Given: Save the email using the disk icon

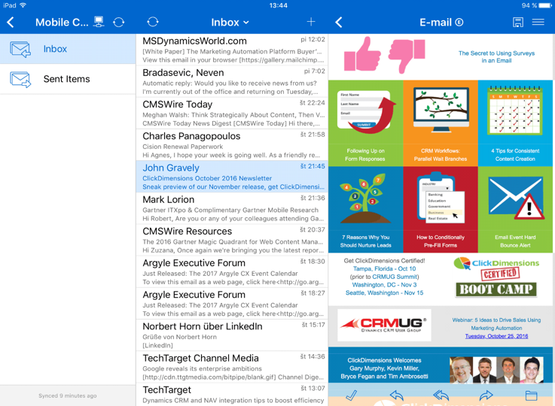Looking at the screenshot, I should (x=518, y=23).
